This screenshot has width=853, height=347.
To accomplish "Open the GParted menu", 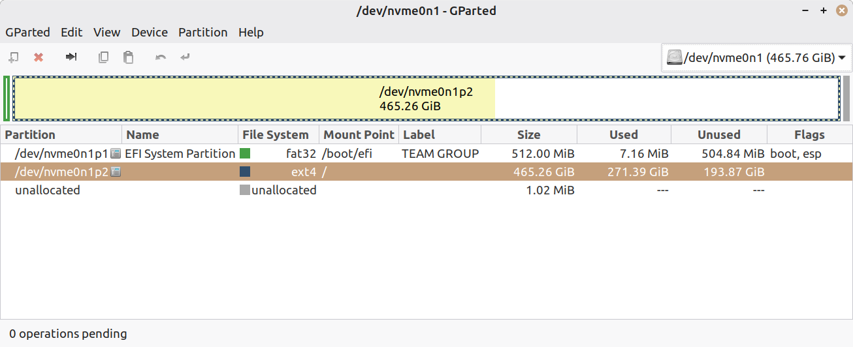I will [x=27, y=32].
